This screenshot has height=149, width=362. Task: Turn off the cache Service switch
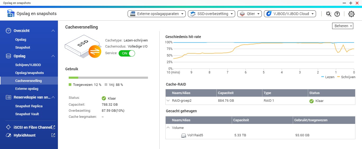(x=127, y=53)
